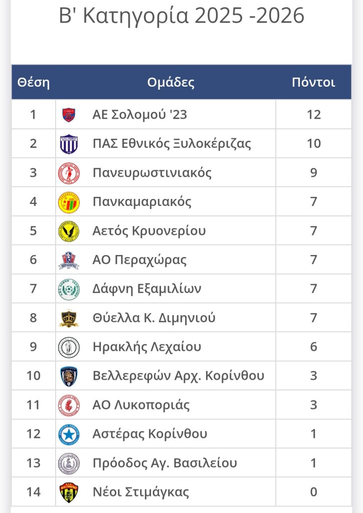
Task: Click the ΠΑΣ Εθνικός Ξυλοκέριζας crest
Action: (x=69, y=144)
